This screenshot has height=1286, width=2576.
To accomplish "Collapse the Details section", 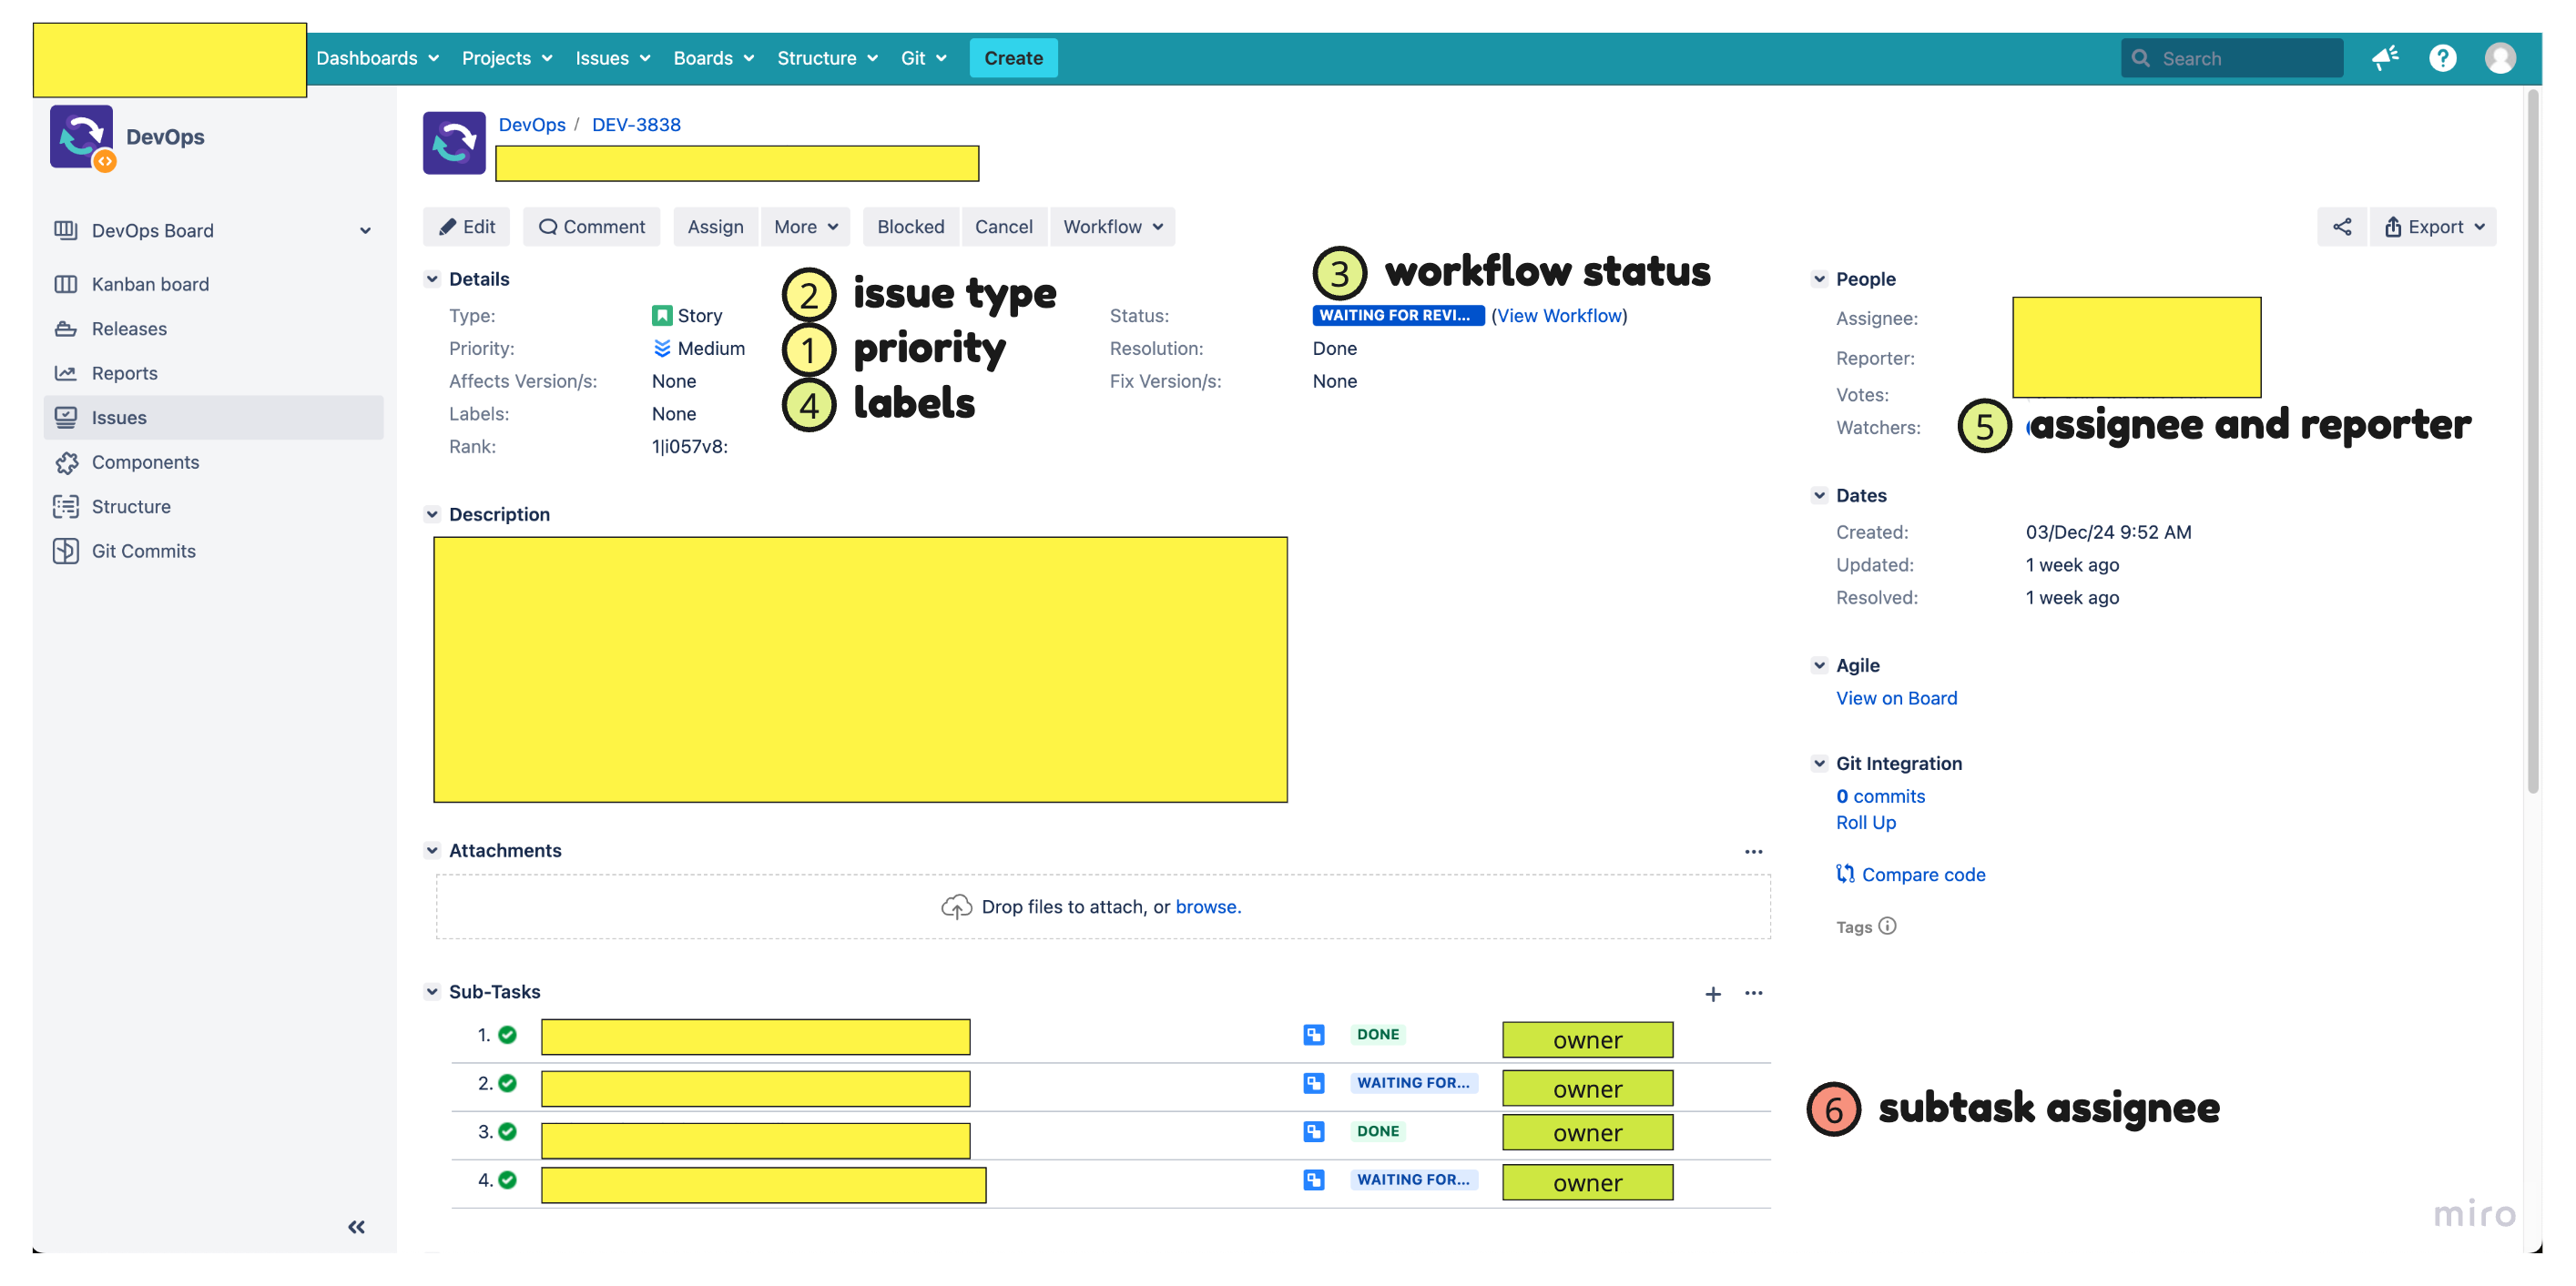I will [432, 278].
